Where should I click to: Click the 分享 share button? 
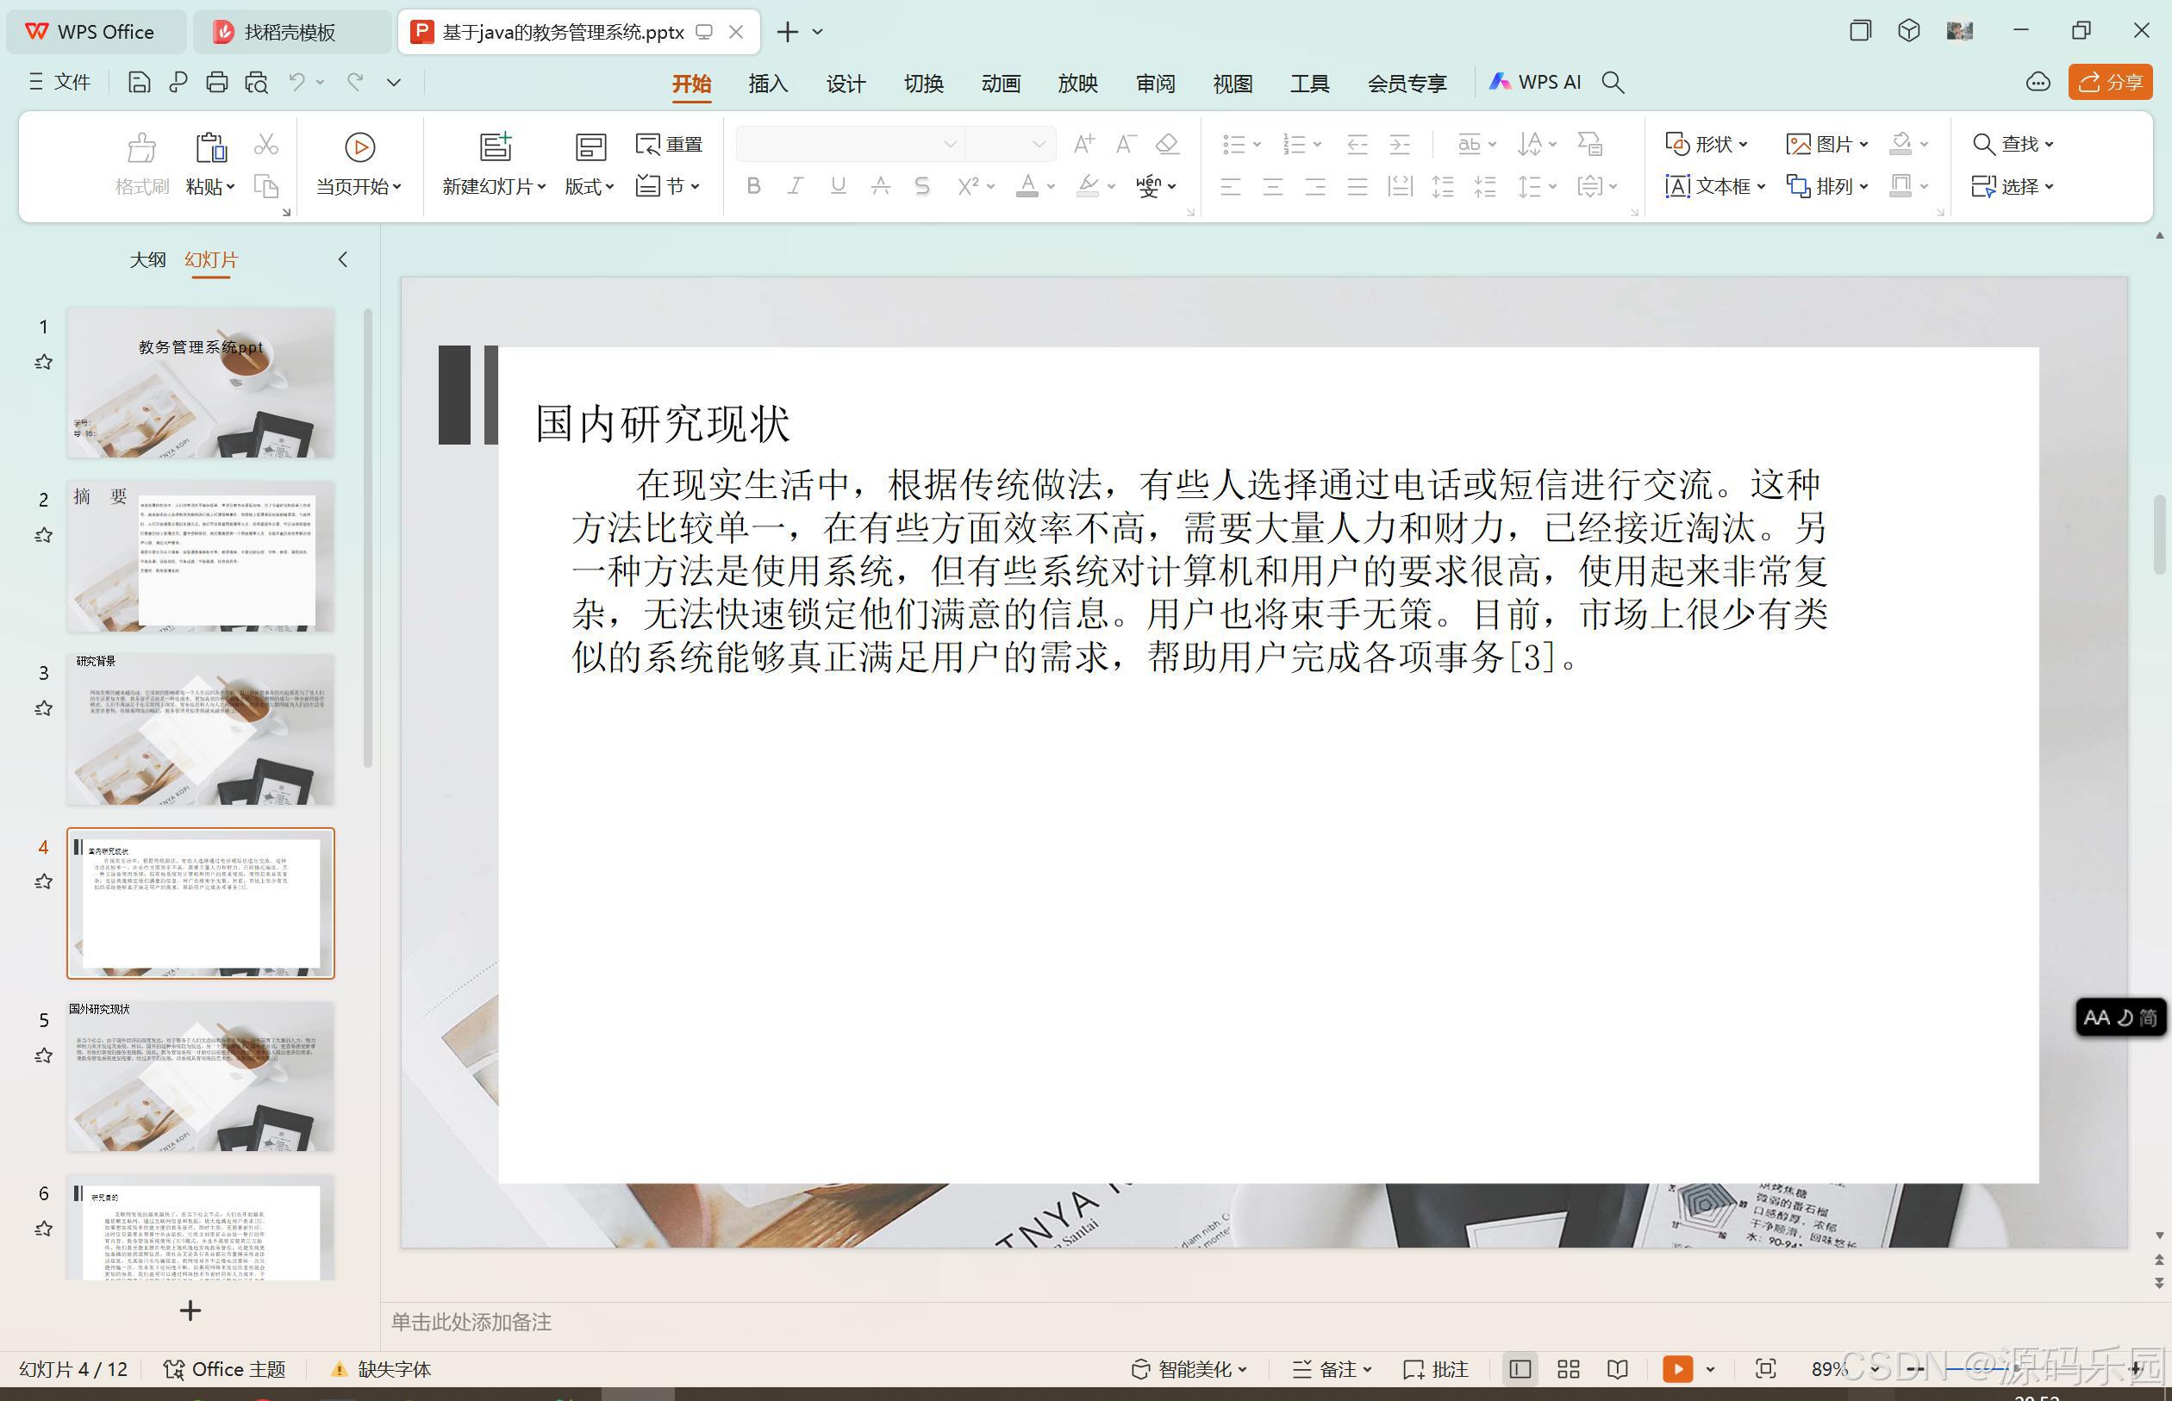(2110, 82)
